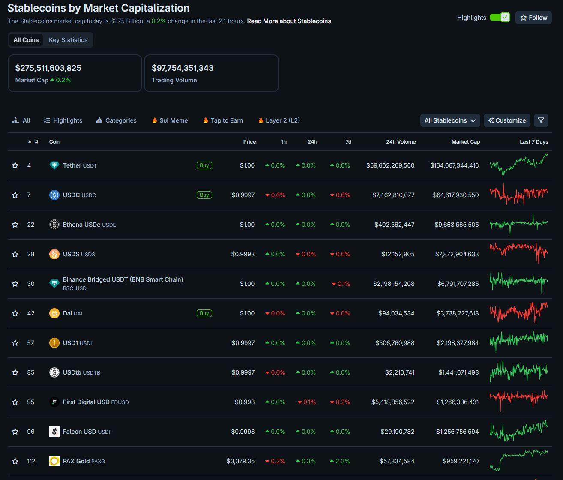Open the All Stablecoins dropdown
Image resolution: width=563 pixels, height=480 pixels.
(450, 120)
